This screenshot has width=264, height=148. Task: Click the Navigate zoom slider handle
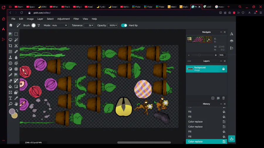[199, 55]
